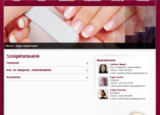Click the Gallainé Magdi name link
The width and height of the screenshot is (160, 115).
pos(118,65)
